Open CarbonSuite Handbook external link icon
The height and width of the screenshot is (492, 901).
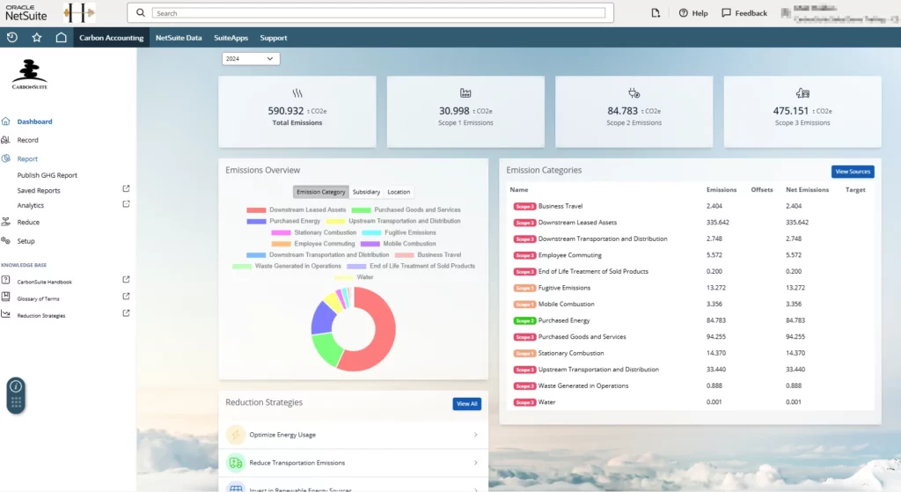click(x=126, y=279)
